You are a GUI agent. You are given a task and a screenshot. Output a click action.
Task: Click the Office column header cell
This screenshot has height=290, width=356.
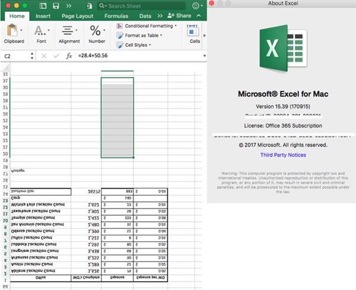click(x=40, y=278)
